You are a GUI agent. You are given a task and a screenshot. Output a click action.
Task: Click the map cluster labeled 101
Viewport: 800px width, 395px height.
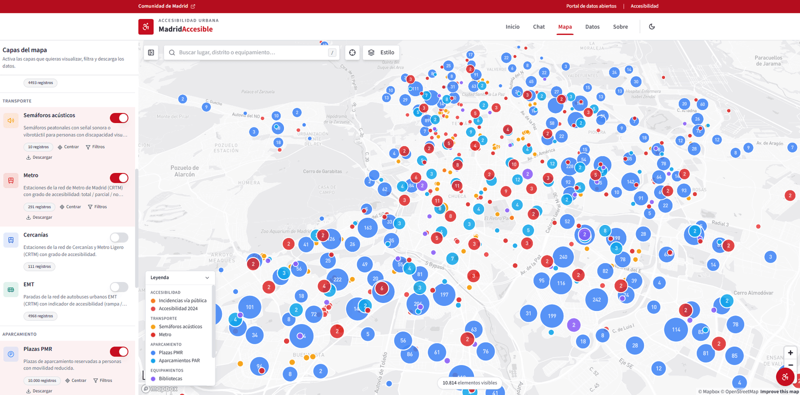click(x=250, y=307)
